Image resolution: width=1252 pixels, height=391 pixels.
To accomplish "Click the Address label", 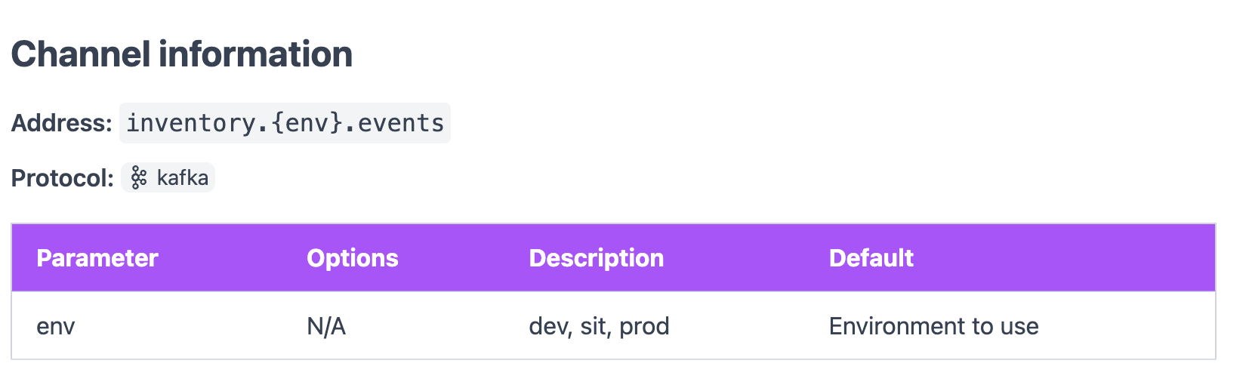I will tap(62, 123).
